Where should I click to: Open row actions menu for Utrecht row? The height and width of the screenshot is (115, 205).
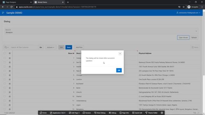coord(10,92)
